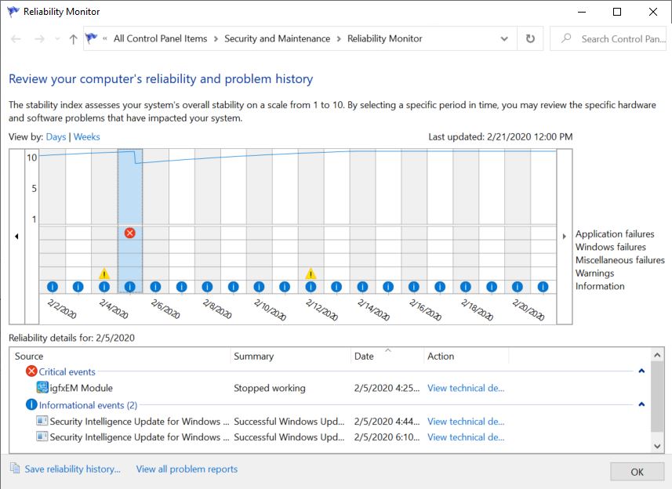Click the information icon for 2/6/2020
The width and height of the screenshot is (672, 489).
[155, 287]
